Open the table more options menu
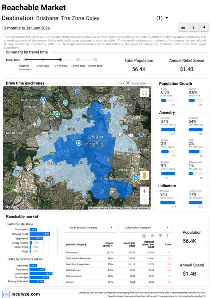This screenshot has width=211, height=298. pos(167,236)
